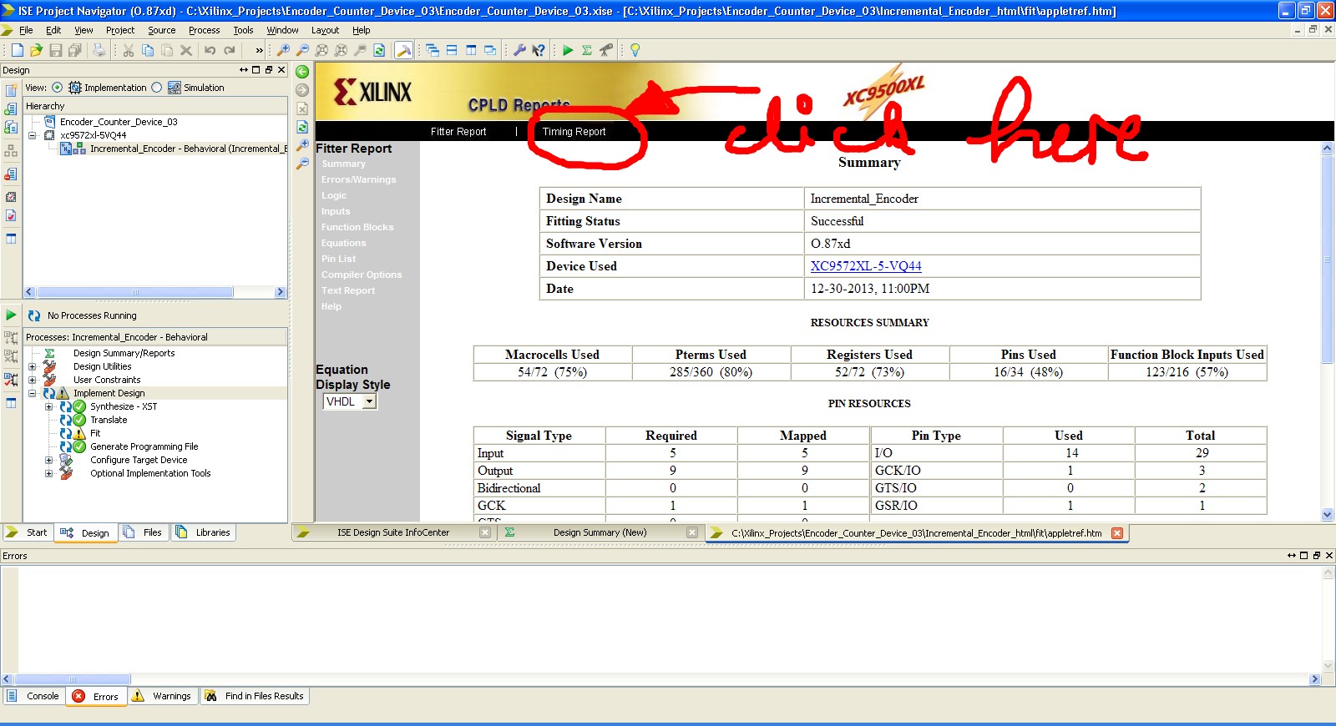The width and height of the screenshot is (1336, 726).
Task: Click the wrench Preferences toolbar icon
Action: click(519, 50)
